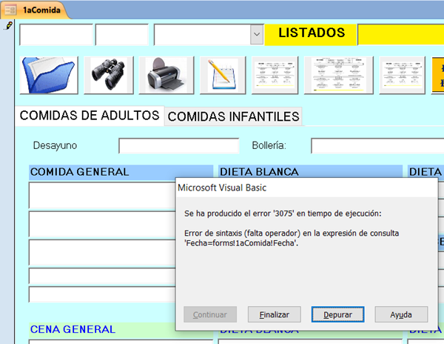Click the Microsoft Visual Basic dialog title
This screenshot has height=344, width=444.
click(x=222, y=188)
